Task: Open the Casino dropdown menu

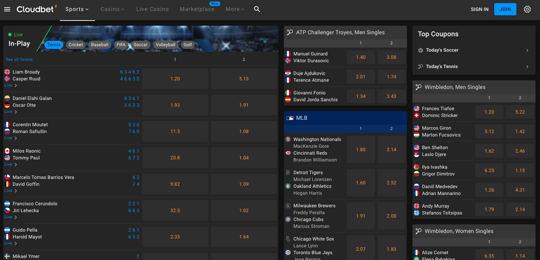Action: [112, 9]
